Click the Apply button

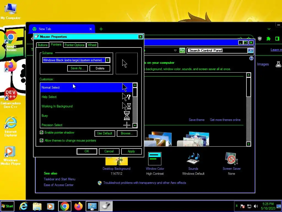coord(131,151)
